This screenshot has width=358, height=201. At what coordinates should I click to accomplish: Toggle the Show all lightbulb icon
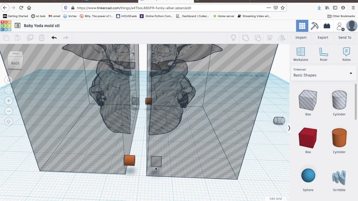tap(234, 38)
